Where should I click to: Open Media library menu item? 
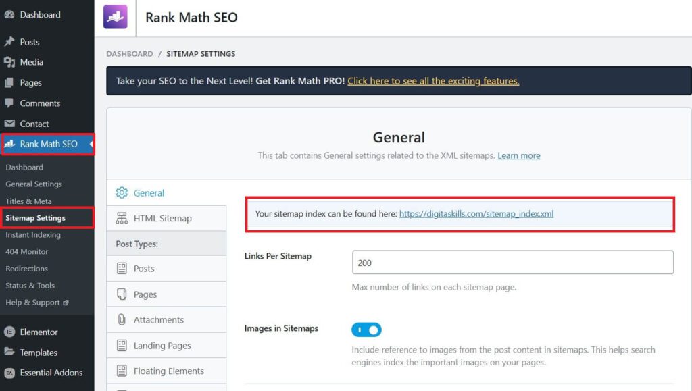click(x=31, y=62)
